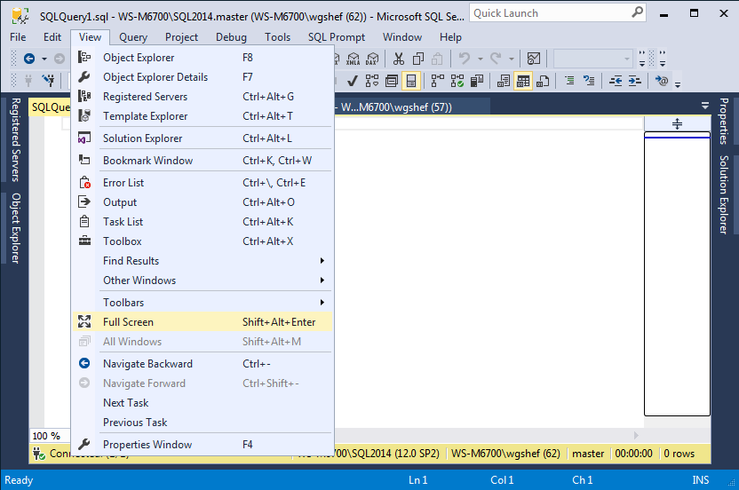This screenshot has height=490, width=739.
Task: Open the Activity Monitor toolbar icon
Action: (534, 59)
